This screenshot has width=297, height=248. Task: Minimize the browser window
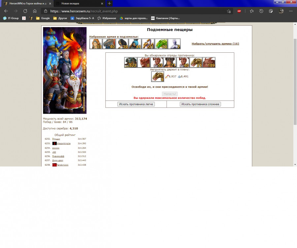coord(278,2)
